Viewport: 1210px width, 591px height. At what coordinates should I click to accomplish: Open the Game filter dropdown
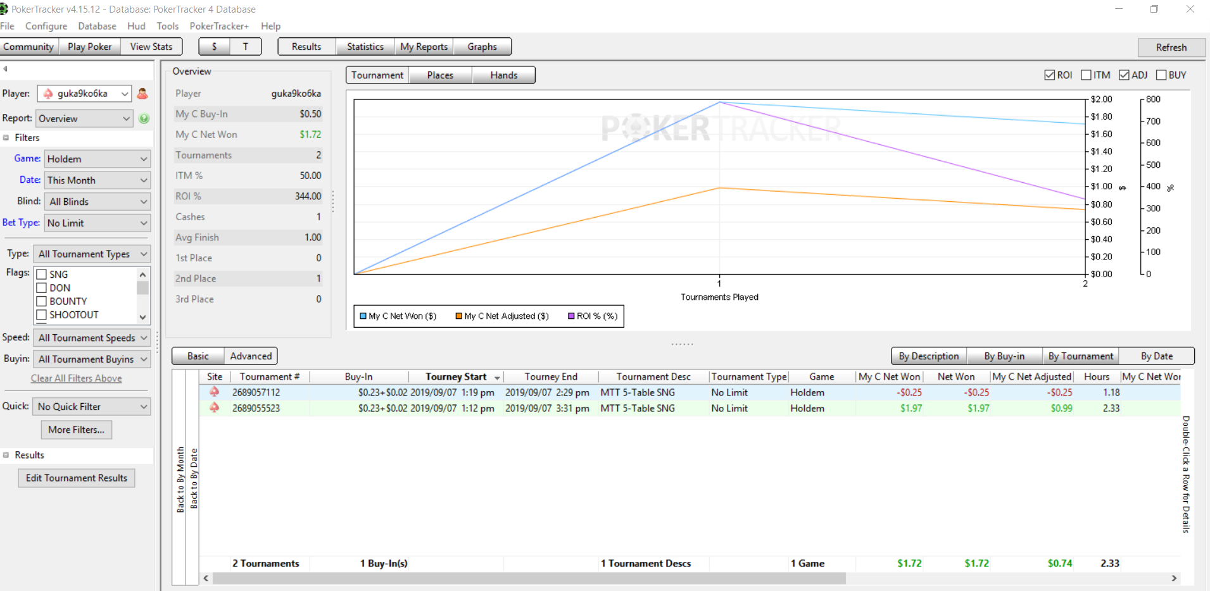pos(98,159)
